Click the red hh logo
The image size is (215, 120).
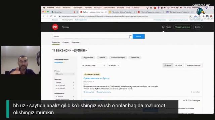(55, 27)
